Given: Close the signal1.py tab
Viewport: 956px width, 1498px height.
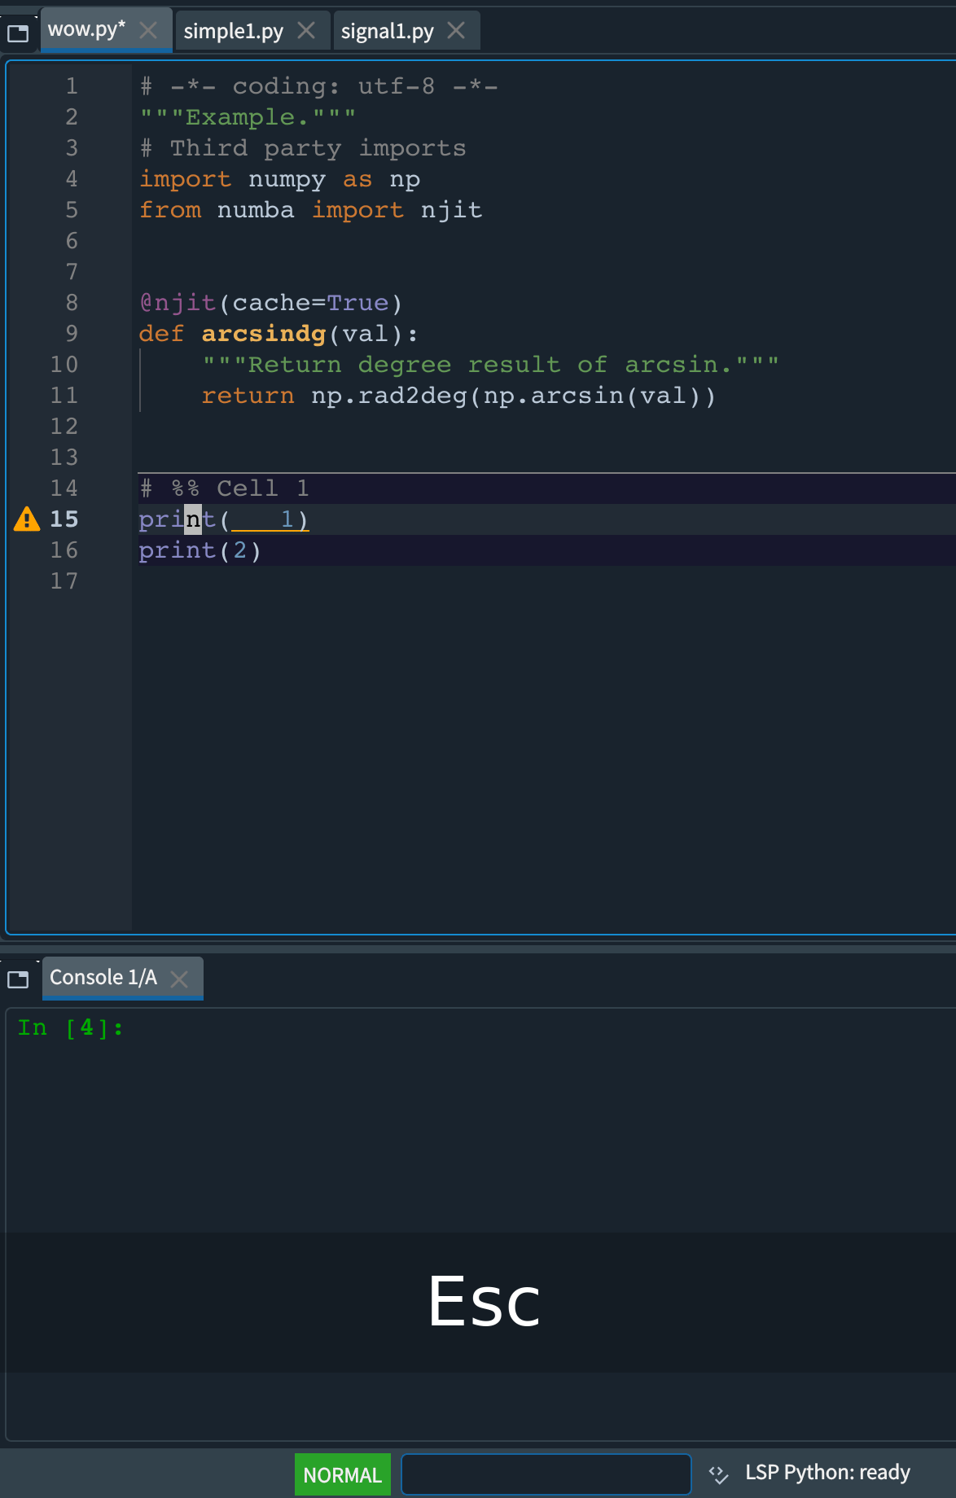Looking at the screenshot, I should [456, 30].
